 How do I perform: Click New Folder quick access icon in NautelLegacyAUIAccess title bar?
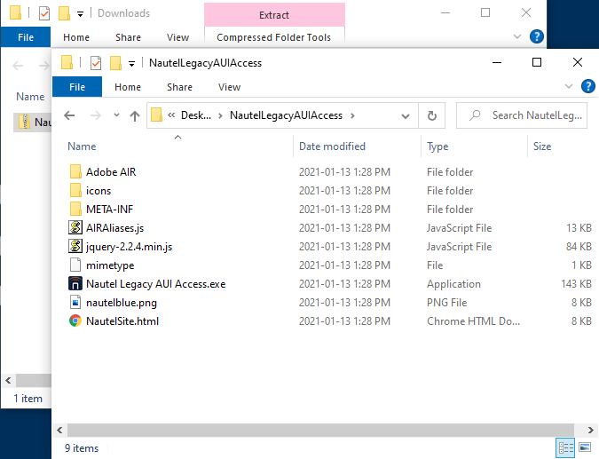[115, 63]
